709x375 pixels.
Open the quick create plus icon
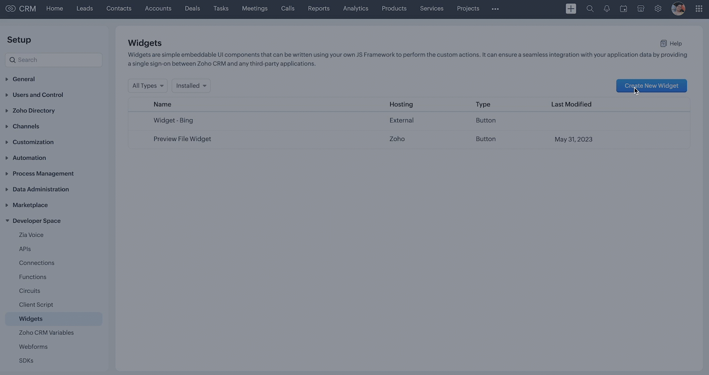point(571,8)
